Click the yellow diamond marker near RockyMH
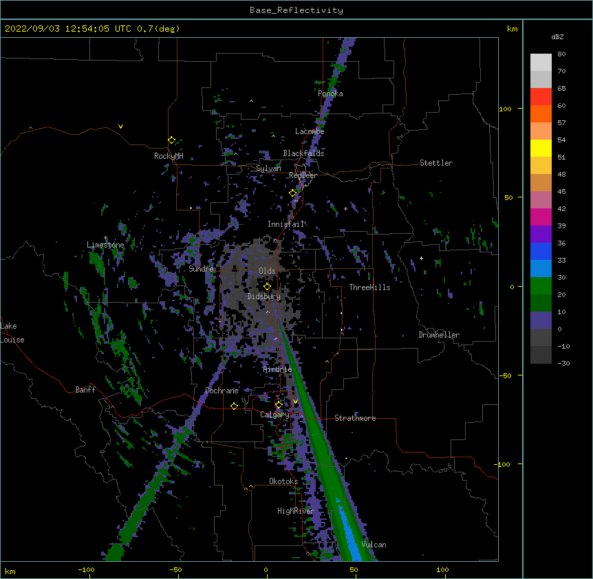The width and height of the screenshot is (593, 579). (171, 140)
